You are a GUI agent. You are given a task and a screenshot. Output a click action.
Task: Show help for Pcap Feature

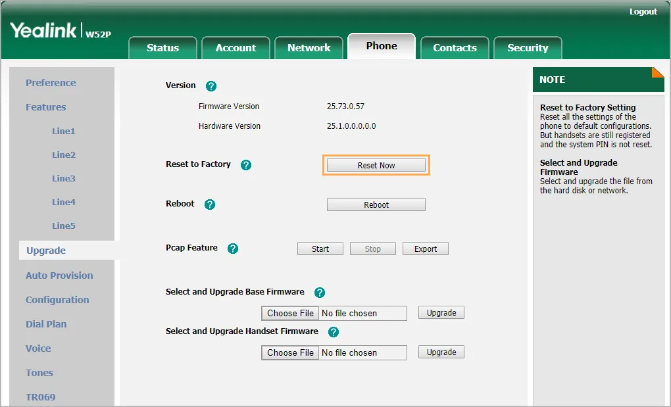pos(233,249)
